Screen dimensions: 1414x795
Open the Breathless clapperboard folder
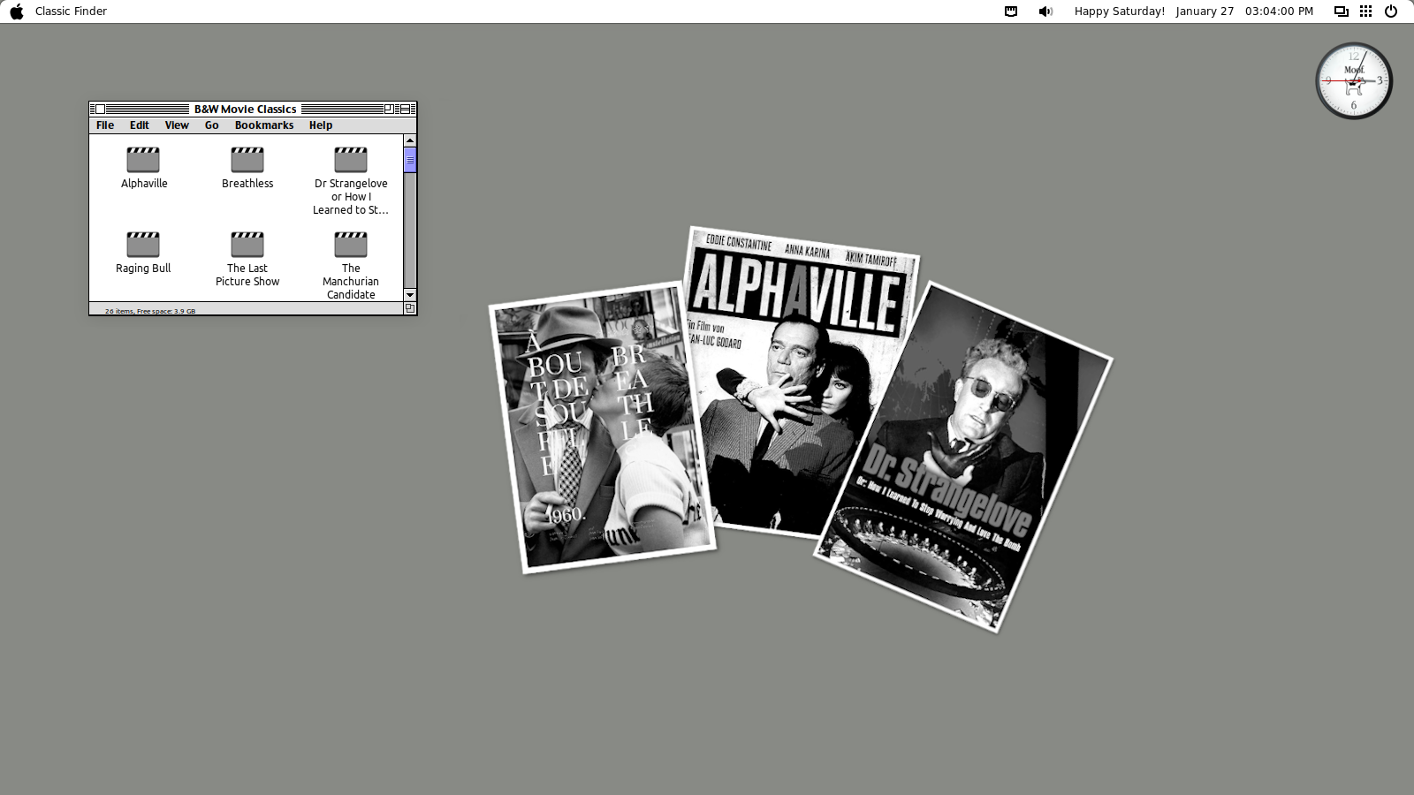tap(247, 160)
